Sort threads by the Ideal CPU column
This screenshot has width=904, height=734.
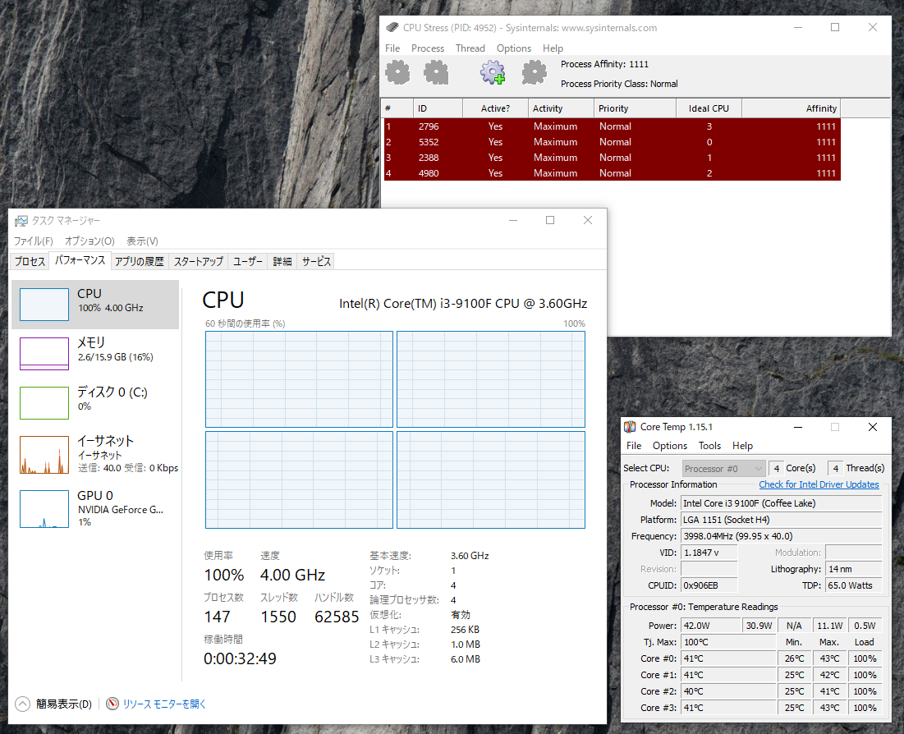(709, 108)
